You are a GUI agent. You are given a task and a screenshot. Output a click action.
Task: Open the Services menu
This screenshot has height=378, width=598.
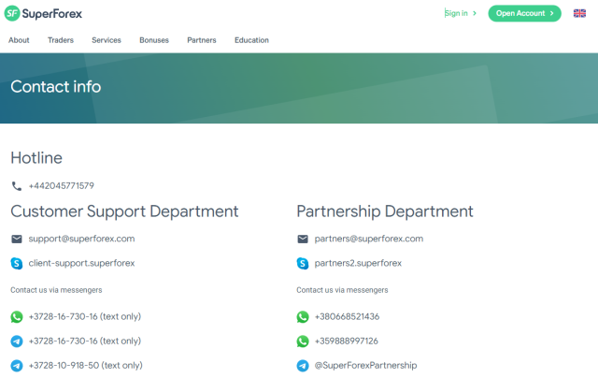pyautogui.click(x=106, y=40)
